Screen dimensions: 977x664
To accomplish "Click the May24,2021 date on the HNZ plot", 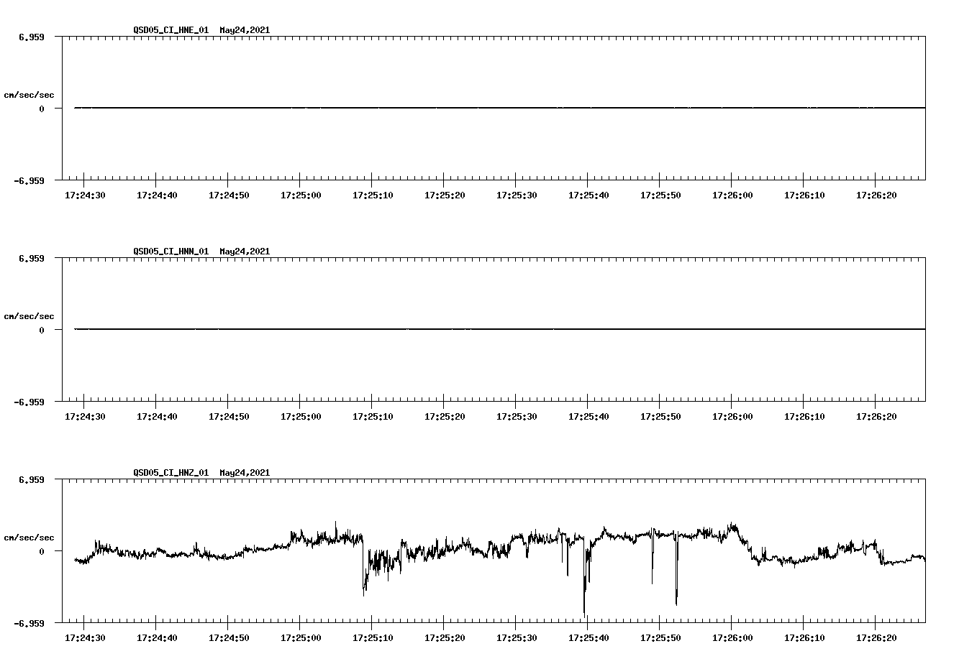I will click(245, 472).
